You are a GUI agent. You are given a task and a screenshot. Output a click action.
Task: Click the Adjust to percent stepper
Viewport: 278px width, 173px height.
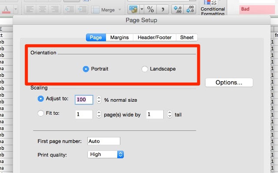coord(99,100)
